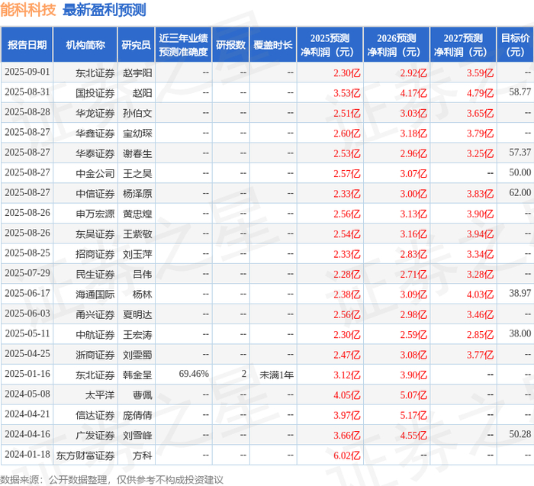The width and height of the screenshot is (534, 486).
Task: Select the date 2024-05-08
Action: click(27, 394)
